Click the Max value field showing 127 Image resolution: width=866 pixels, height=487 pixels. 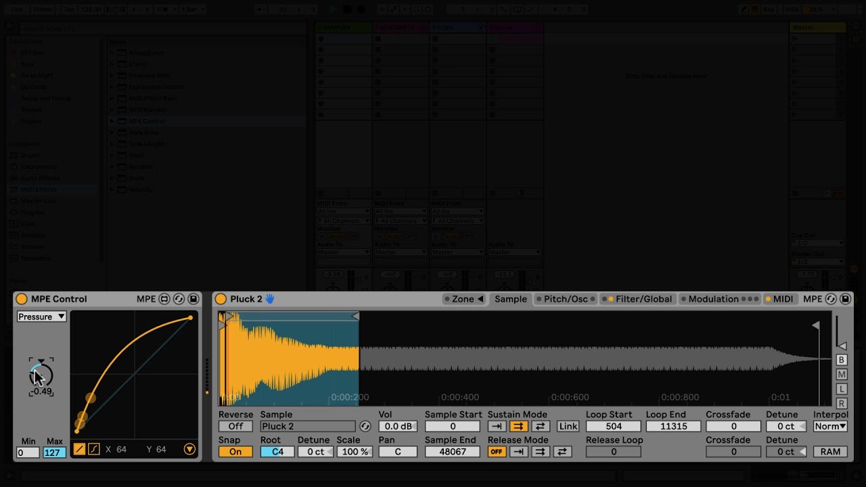55,453
